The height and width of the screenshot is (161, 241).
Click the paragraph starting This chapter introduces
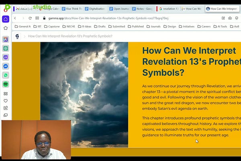[192, 126]
